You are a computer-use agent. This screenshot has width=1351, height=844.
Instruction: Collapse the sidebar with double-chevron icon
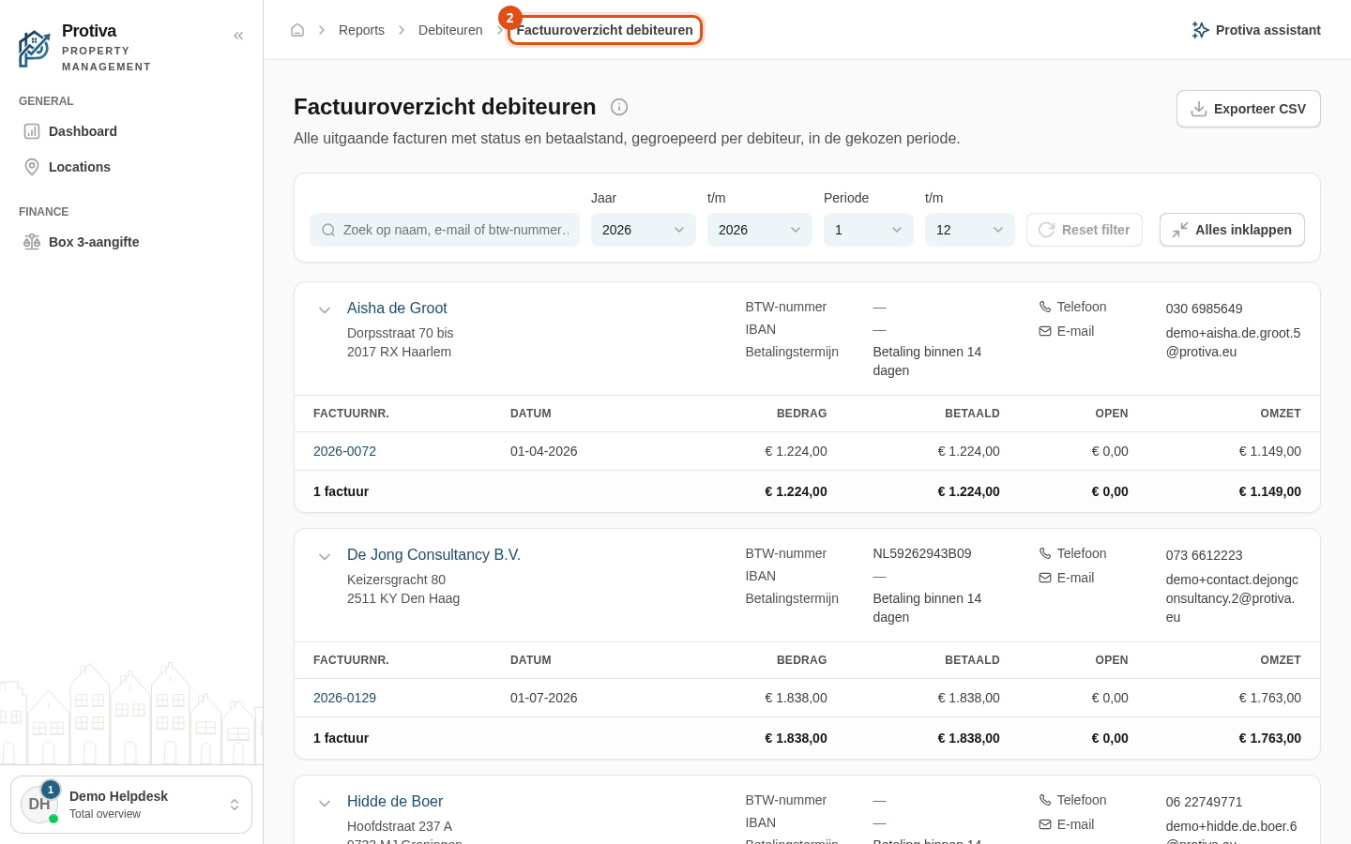238,36
